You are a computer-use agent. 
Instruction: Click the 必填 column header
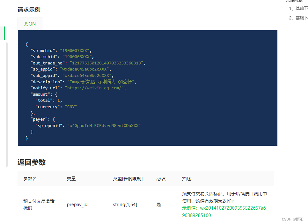(161, 179)
